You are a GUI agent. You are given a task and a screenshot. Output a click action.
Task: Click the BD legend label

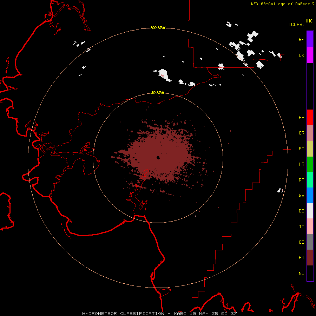coord(301,149)
